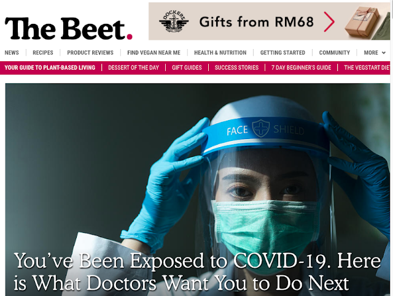The height and width of the screenshot is (296, 393).
Task: Expand the MORE menu chevron
Action: click(383, 53)
